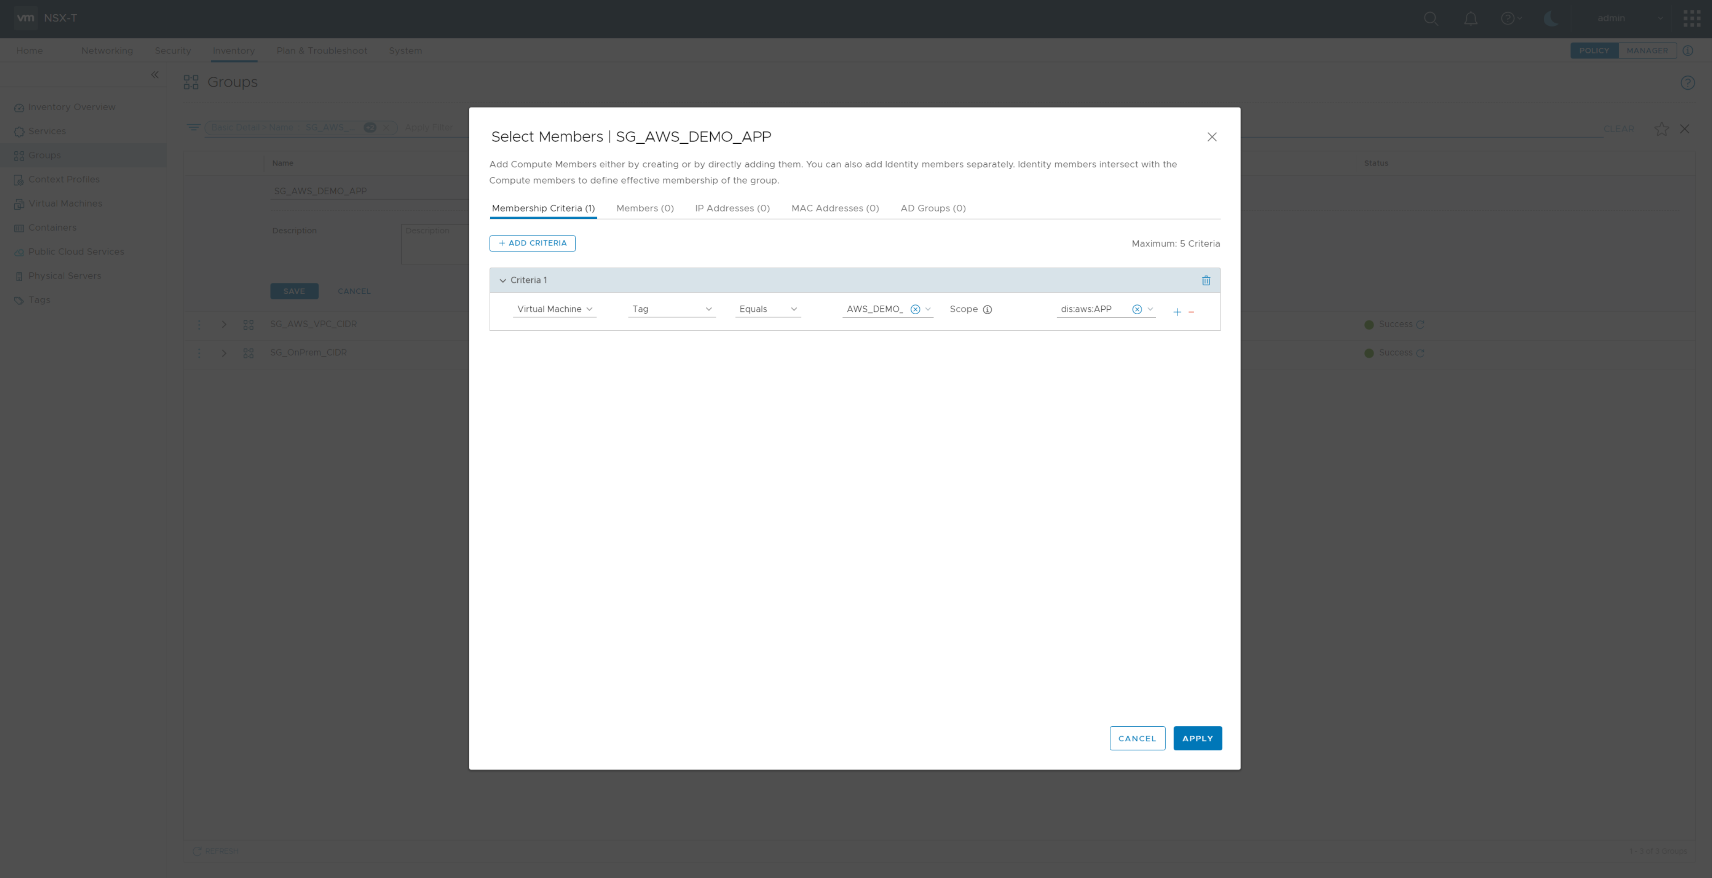Screen dimensions: 1712x878
Task: Save filter with star icon
Action: click(1661, 128)
